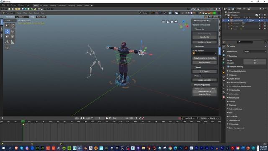Select the Measure tool
The width and height of the screenshot is (268, 151).
(x=13, y=42)
